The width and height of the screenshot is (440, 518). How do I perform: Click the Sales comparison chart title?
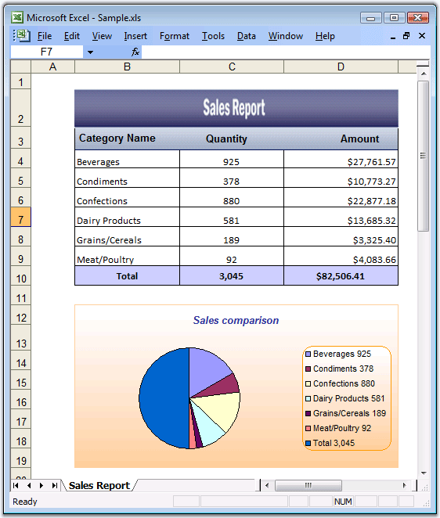tap(236, 320)
